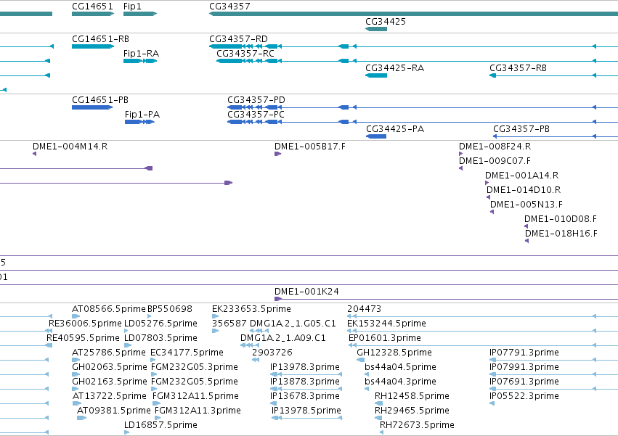Image resolution: width=618 pixels, height=436 pixels.
Task: Select the 2903726 feature label
Action: (272, 353)
